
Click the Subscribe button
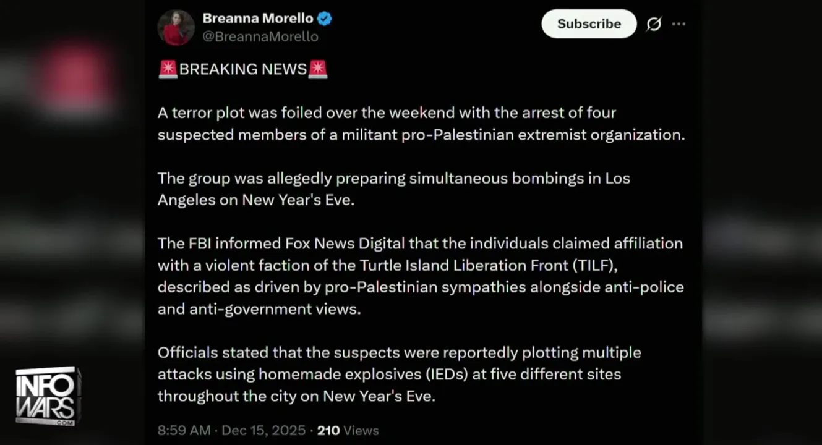tap(588, 24)
